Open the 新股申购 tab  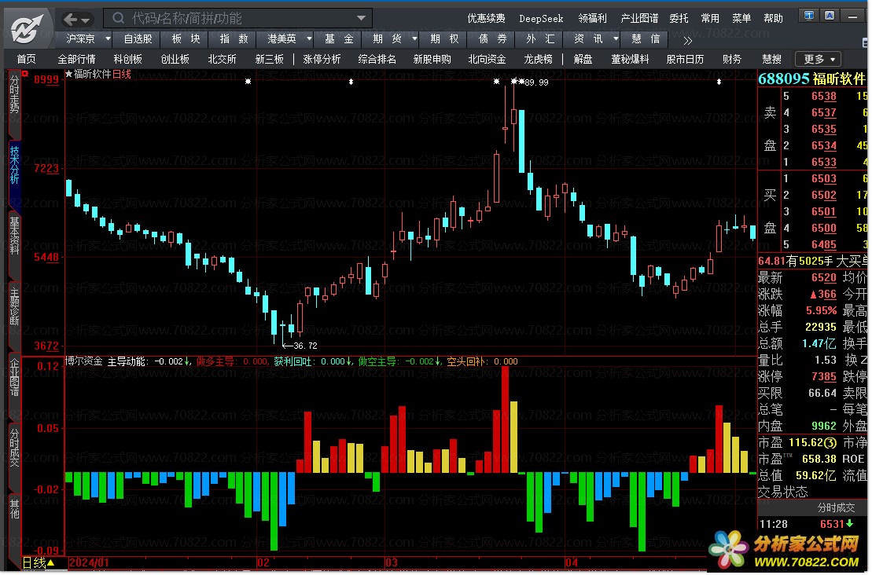(x=432, y=59)
